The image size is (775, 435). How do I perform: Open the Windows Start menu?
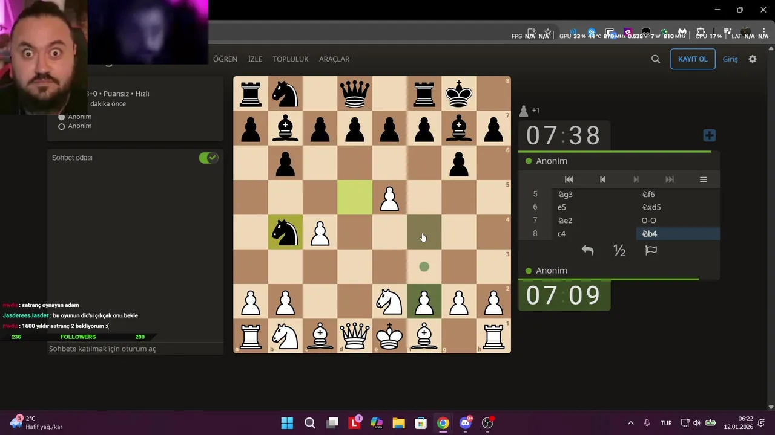click(x=287, y=423)
